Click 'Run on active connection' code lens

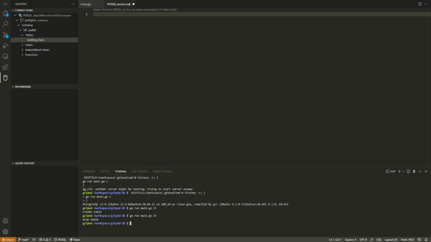click(140, 10)
